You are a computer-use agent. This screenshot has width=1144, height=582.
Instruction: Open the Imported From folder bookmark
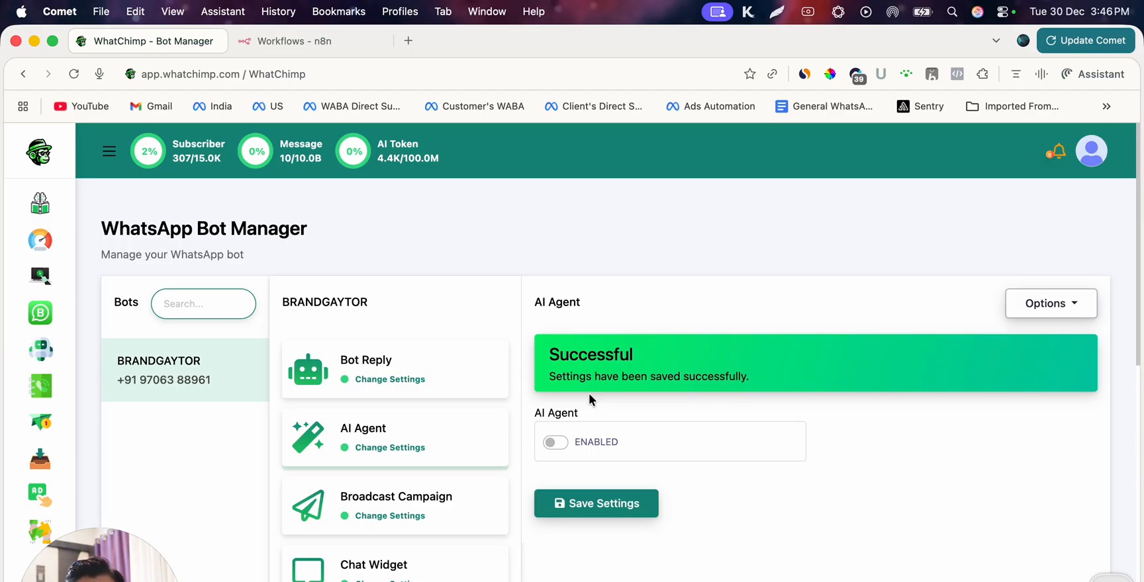[x=1013, y=106]
